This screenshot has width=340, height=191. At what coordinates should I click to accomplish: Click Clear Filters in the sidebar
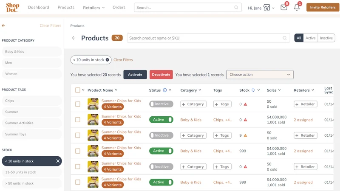point(51,25)
